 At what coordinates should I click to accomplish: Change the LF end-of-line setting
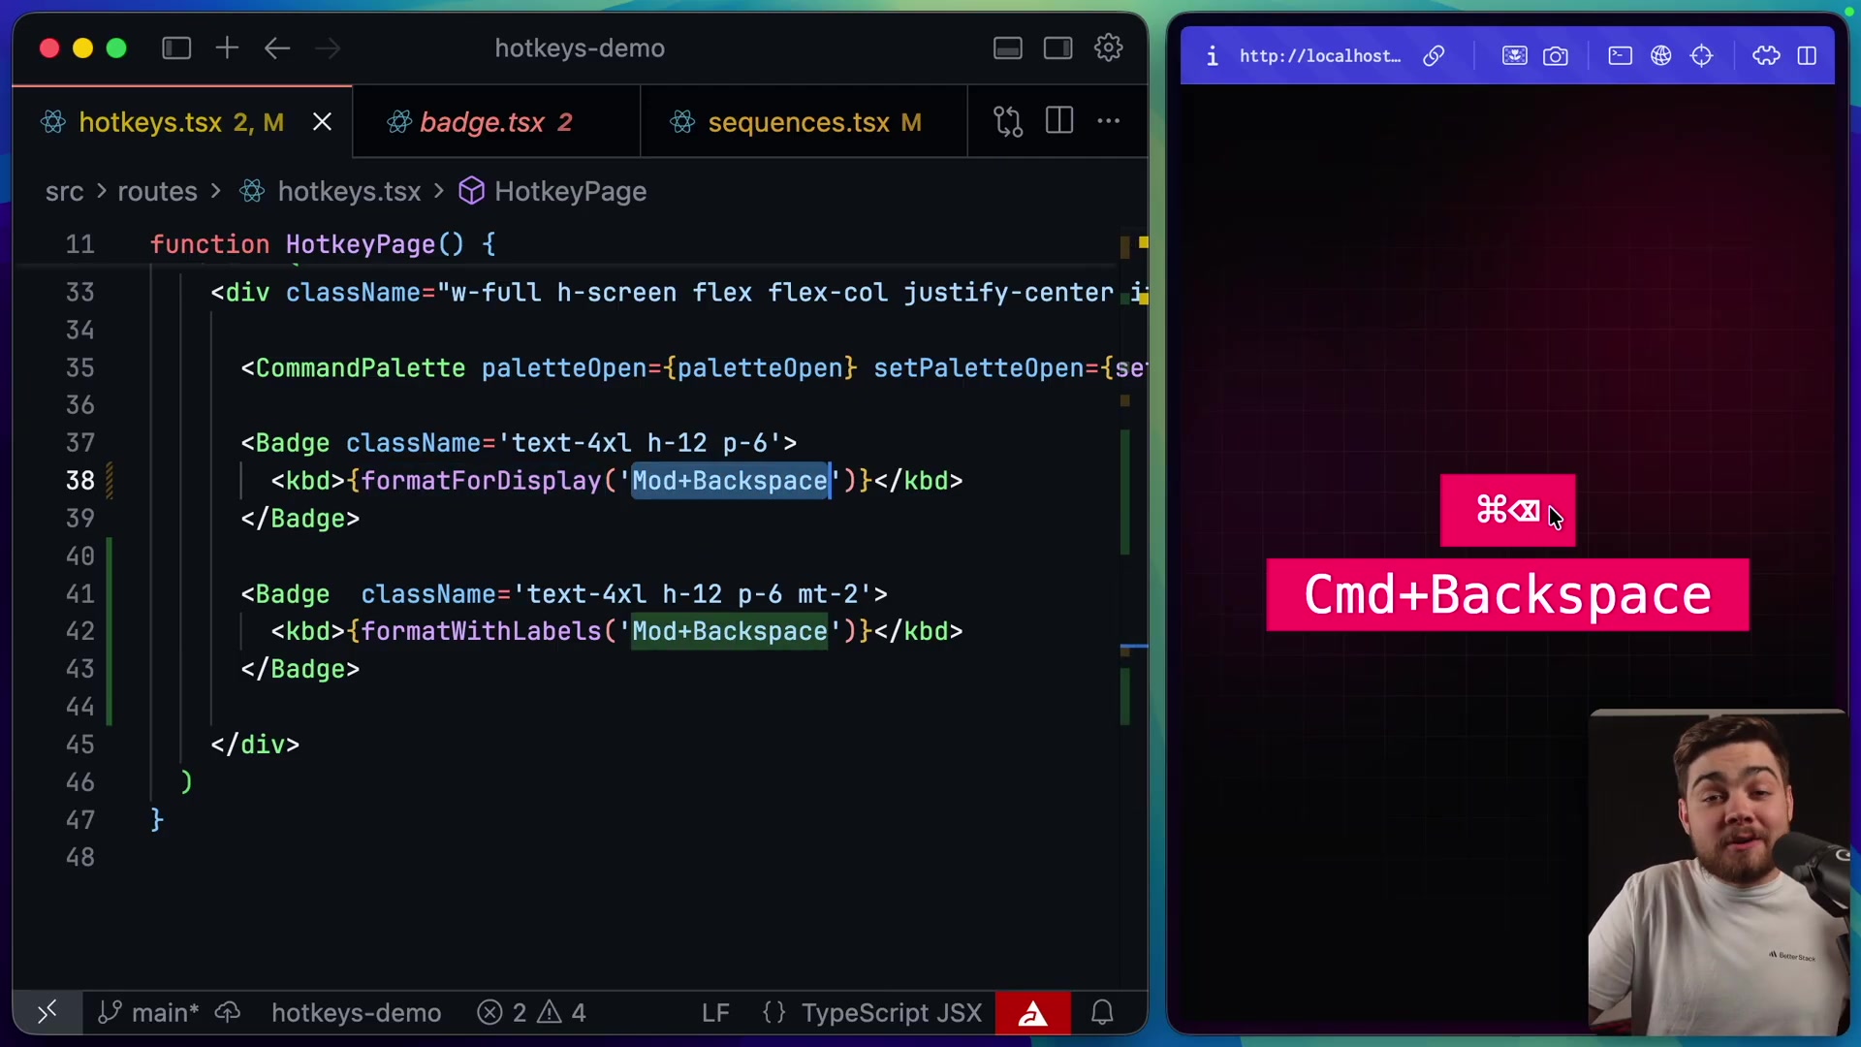[x=715, y=1013]
